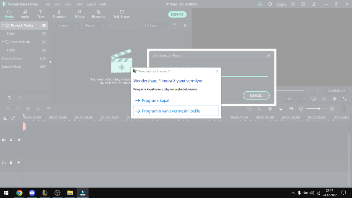The width and height of the screenshot is (352, 198).
Task: Zoom out the timeline
Action: [301, 108]
